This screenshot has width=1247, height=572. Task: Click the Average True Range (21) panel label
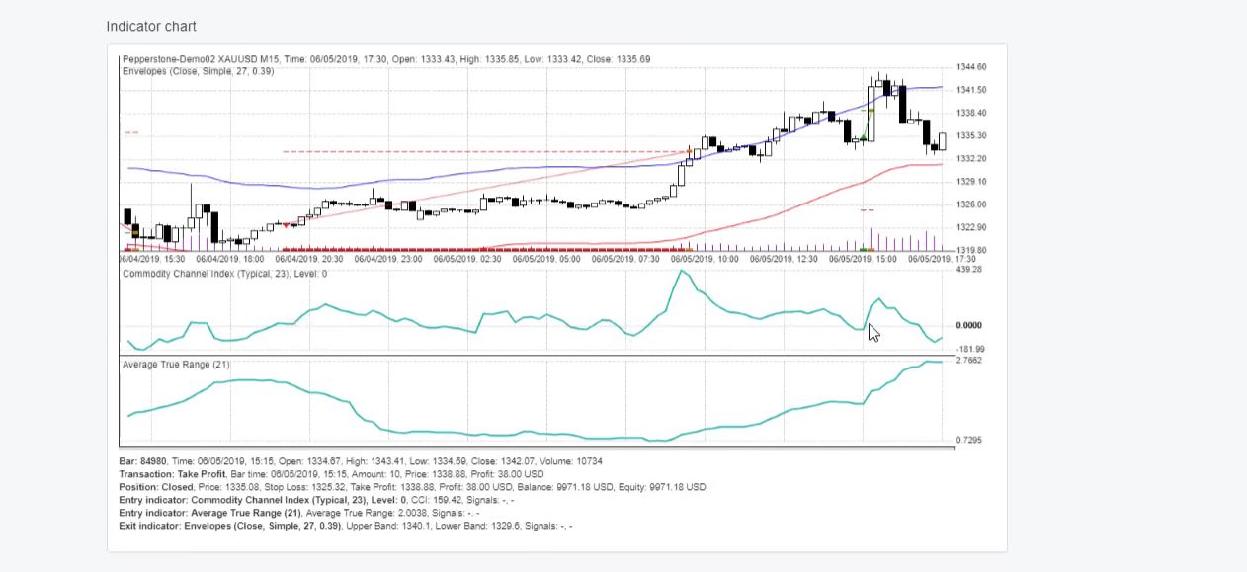[x=176, y=365]
